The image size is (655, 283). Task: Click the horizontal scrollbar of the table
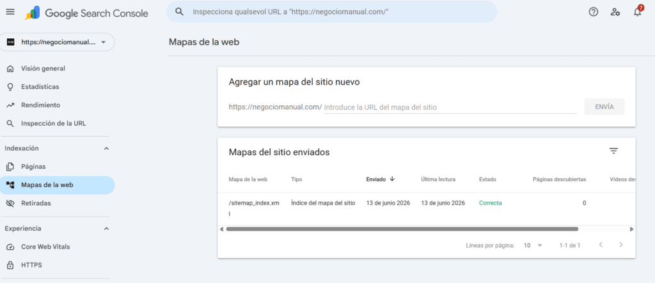tap(402, 229)
